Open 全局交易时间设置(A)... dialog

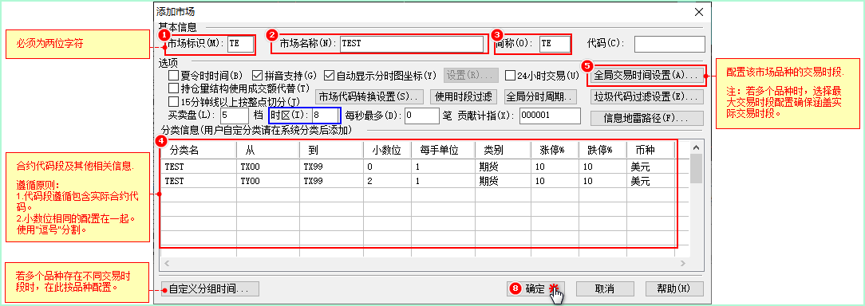pyautogui.click(x=646, y=76)
